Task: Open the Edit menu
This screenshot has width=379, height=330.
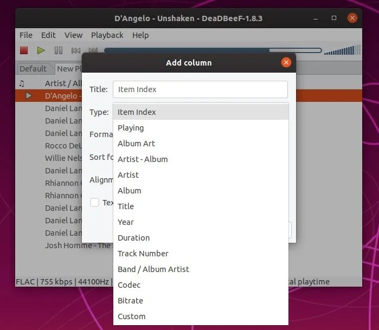Action: [48, 35]
